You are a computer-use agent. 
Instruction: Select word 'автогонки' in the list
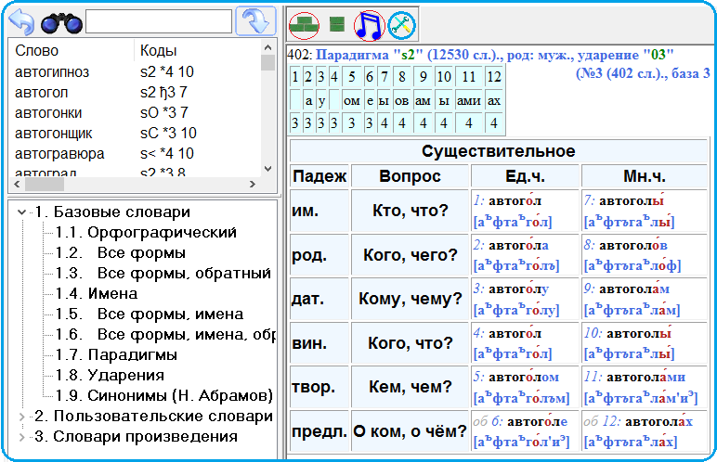pos(48,113)
